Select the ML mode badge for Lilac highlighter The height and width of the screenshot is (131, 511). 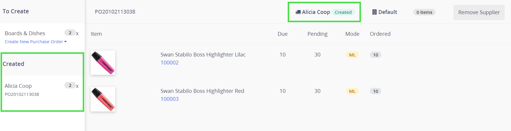coord(352,55)
